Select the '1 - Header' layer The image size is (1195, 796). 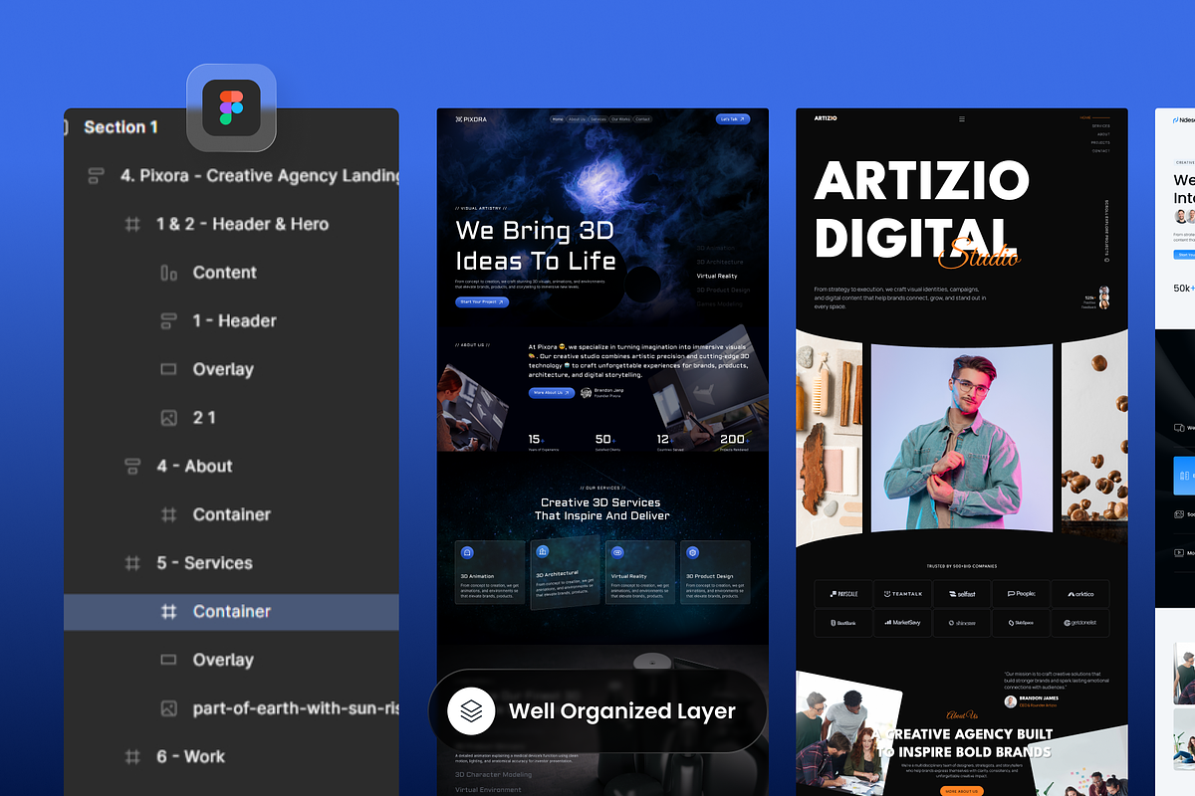pos(231,321)
